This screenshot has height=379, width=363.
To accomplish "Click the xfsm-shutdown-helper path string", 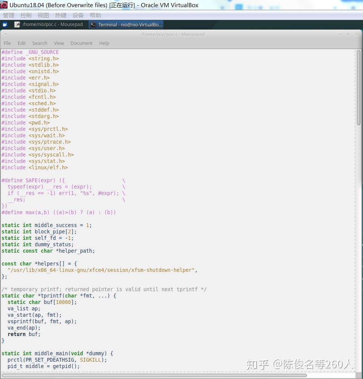I will click(x=101, y=270).
